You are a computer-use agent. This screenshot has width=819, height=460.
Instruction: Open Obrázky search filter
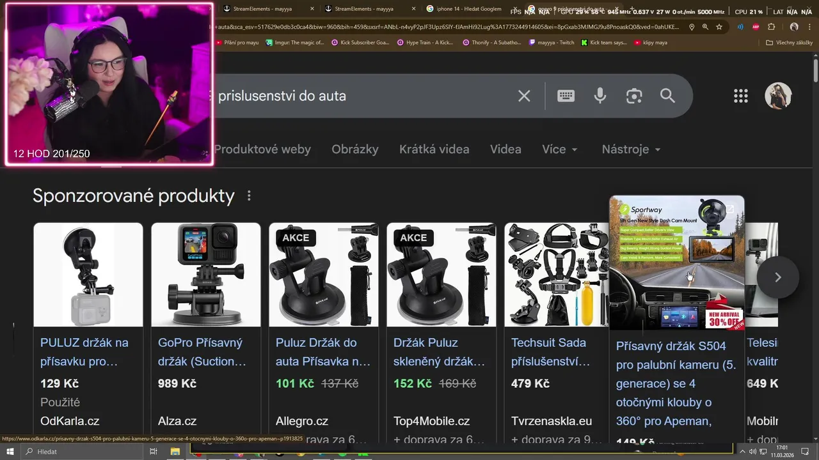tap(355, 149)
